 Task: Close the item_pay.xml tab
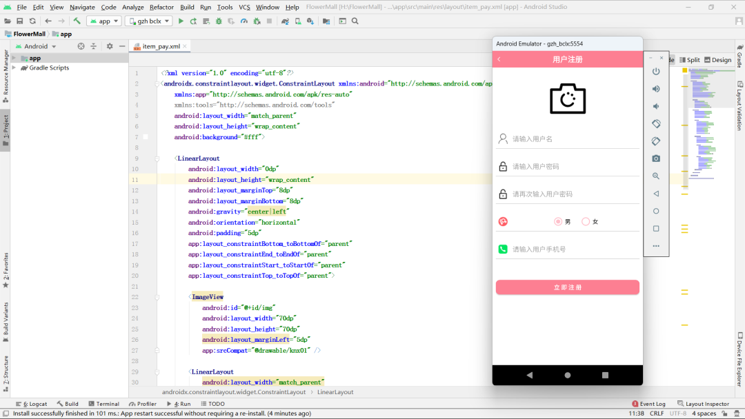coord(185,46)
